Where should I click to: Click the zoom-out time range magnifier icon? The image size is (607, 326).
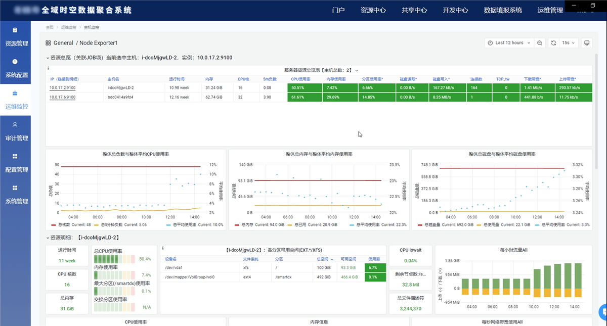(539, 43)
